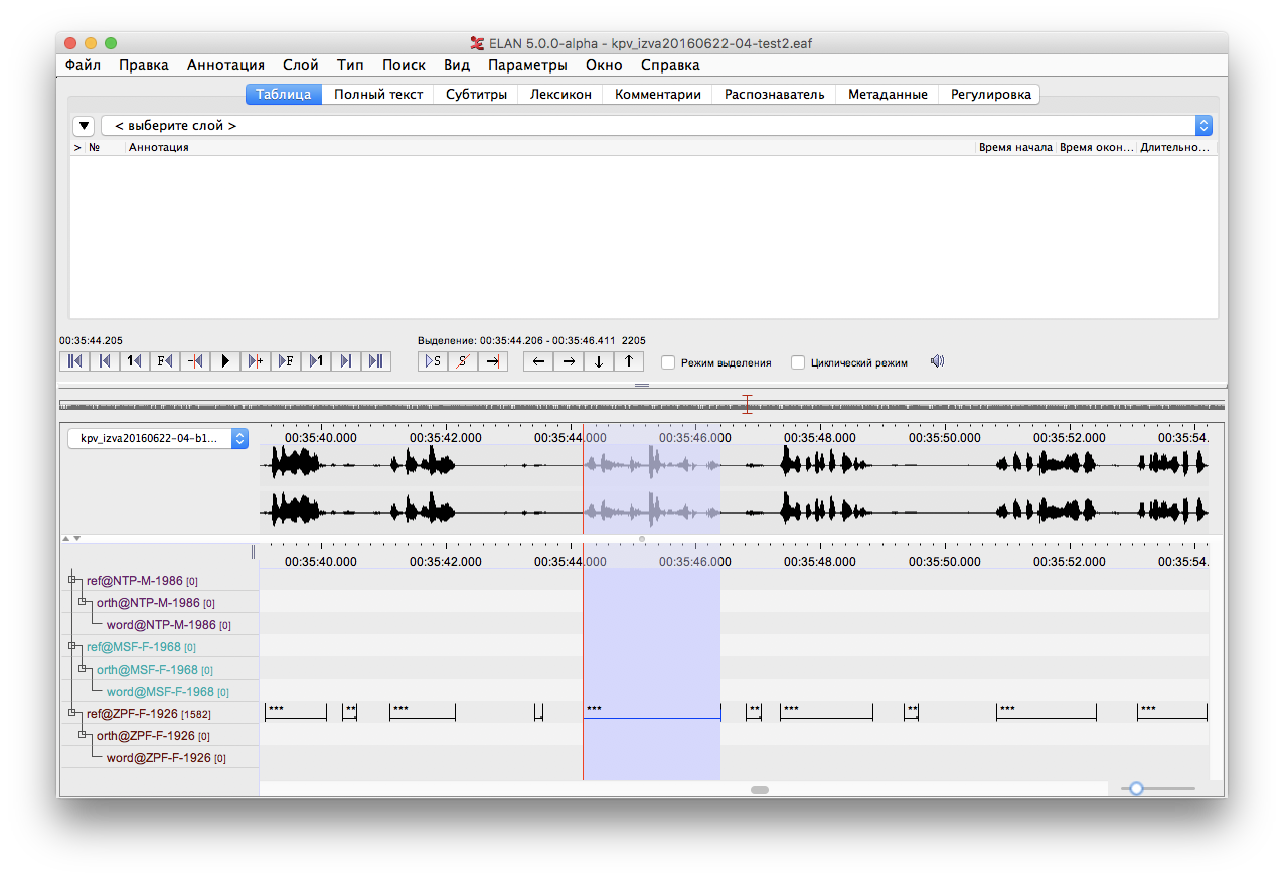Jump to the beginning of the media
This screenshot has height=879, width=1284.
(74, 361)
